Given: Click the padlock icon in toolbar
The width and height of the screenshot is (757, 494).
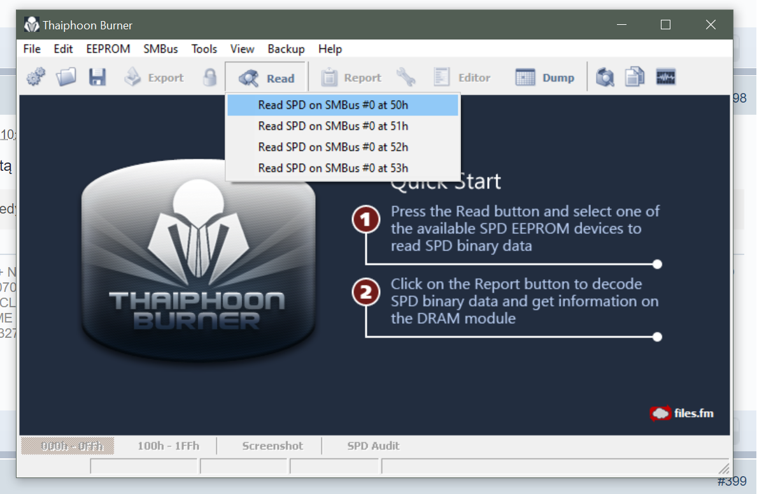Looking at the screenshot, I should 209,78.
